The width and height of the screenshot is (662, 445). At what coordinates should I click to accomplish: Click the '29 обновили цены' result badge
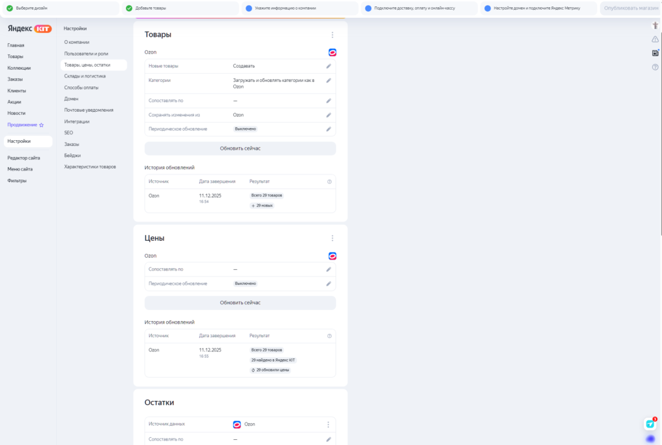coord(270,370)
